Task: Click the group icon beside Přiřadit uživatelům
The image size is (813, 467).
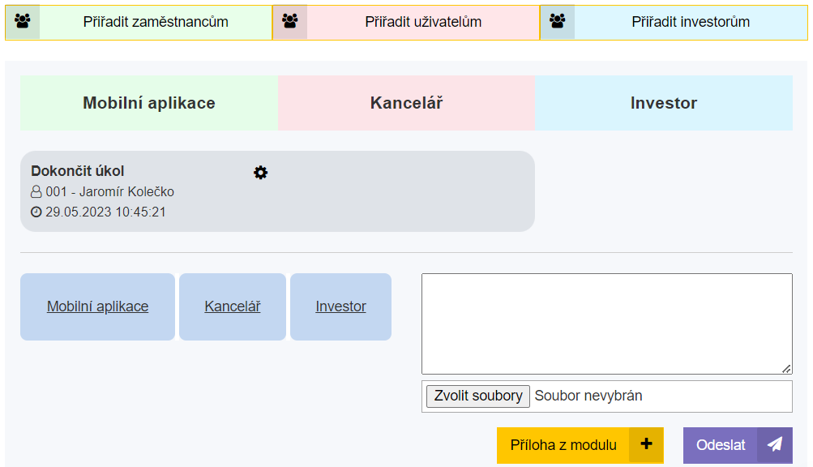Action: point(289,22)
